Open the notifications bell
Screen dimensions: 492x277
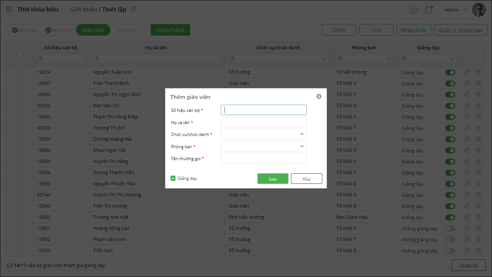[x=428, y=10]
